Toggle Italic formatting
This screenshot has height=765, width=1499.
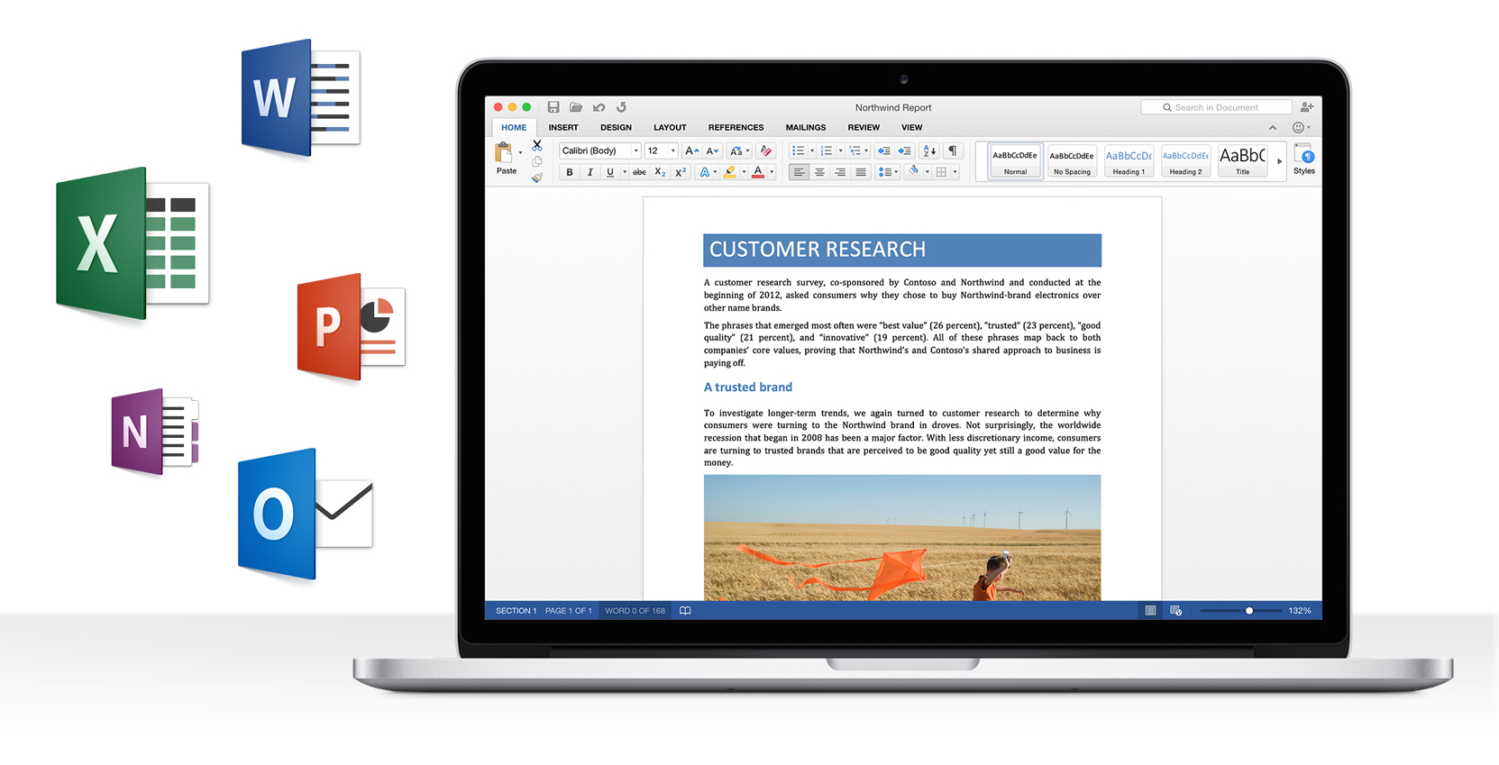pyautogui.click(x=590, y=172)
